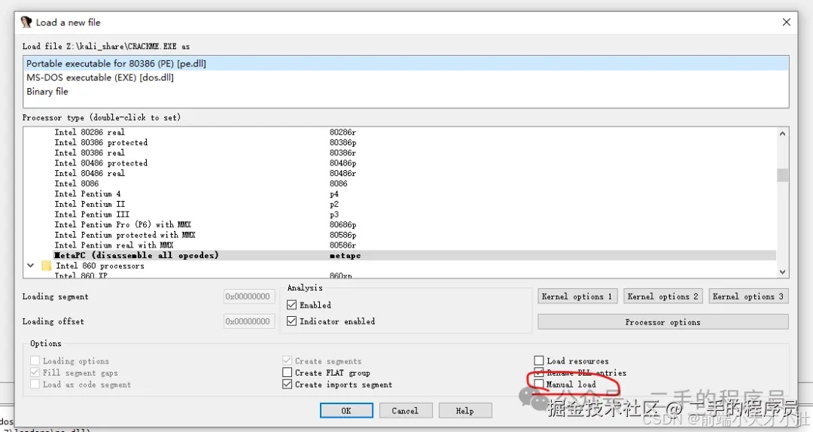Click the Loading offset input field
813x432 pixels.
248,321
